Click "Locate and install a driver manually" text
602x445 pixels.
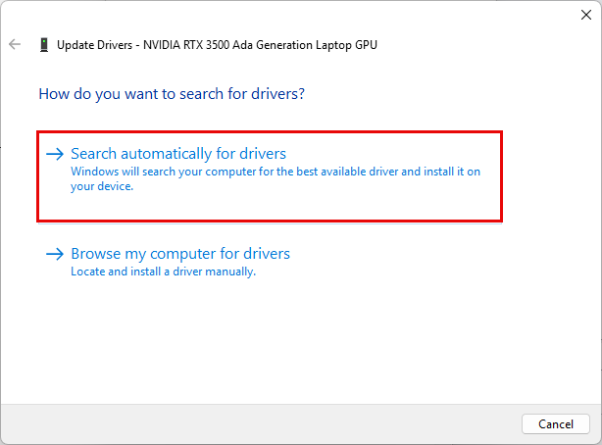point(163,272)
